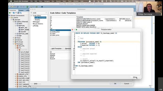
Task: Click the sal_of_dept function icon
Action: [19, 52]
